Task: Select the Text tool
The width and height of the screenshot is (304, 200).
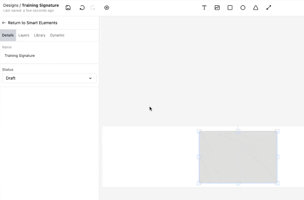Action: point(204,8)
